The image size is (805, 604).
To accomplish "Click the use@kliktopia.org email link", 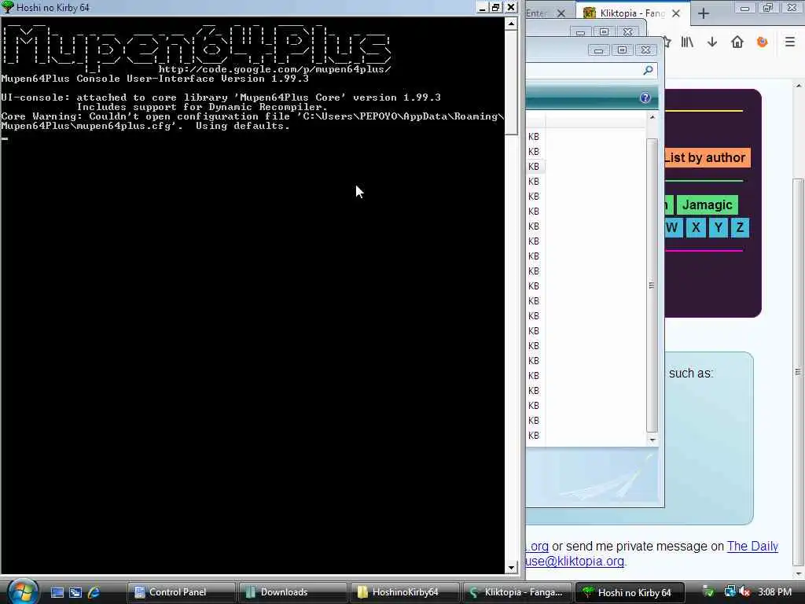I will (575, 561).
